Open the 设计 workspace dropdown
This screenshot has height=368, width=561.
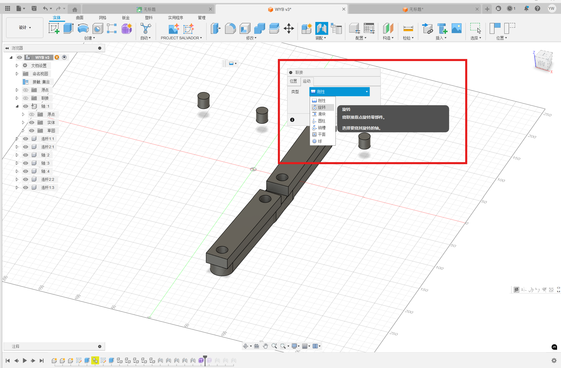click(25, 27)
